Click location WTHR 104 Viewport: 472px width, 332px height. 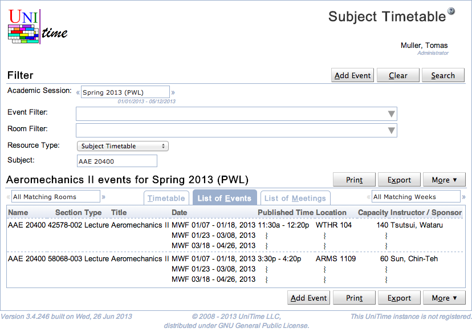[333, 225]
